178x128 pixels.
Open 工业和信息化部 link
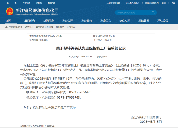click(113, 3)
